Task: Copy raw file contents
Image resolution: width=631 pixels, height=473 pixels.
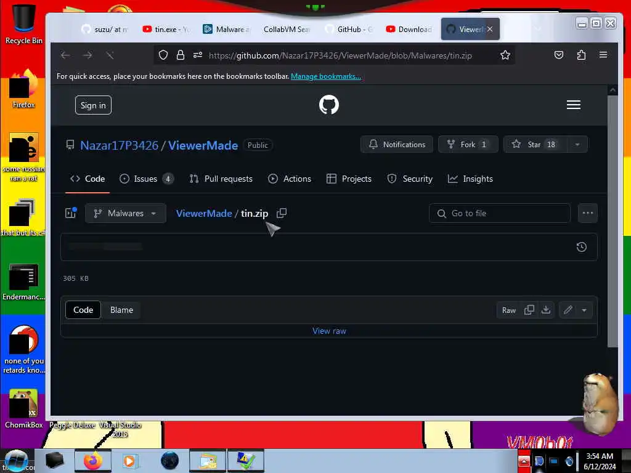Action: (529, 310)
